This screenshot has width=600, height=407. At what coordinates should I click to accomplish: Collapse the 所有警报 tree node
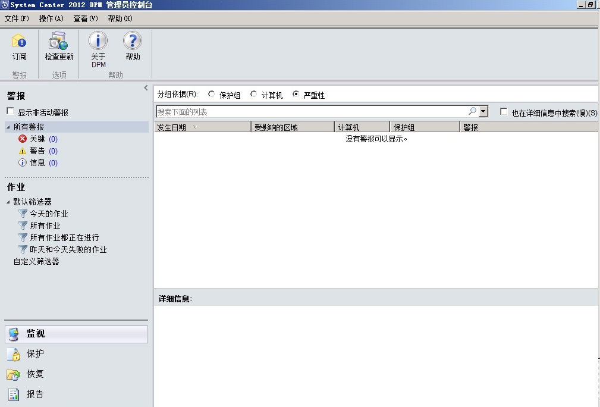(8, 127)
